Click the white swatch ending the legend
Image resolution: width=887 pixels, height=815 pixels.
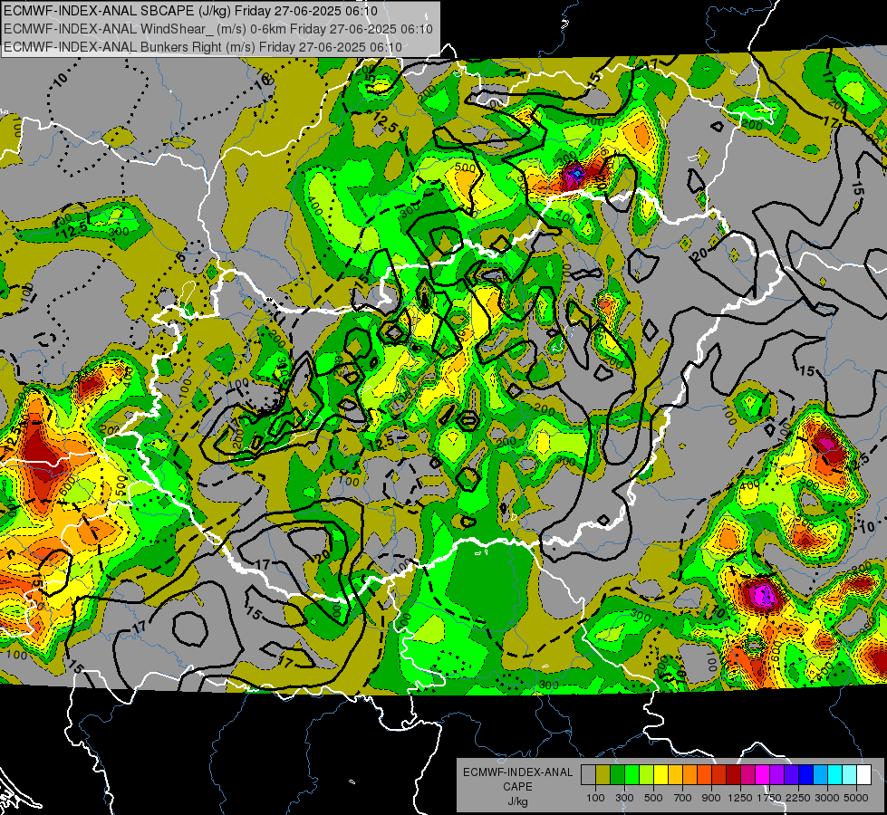863,774
